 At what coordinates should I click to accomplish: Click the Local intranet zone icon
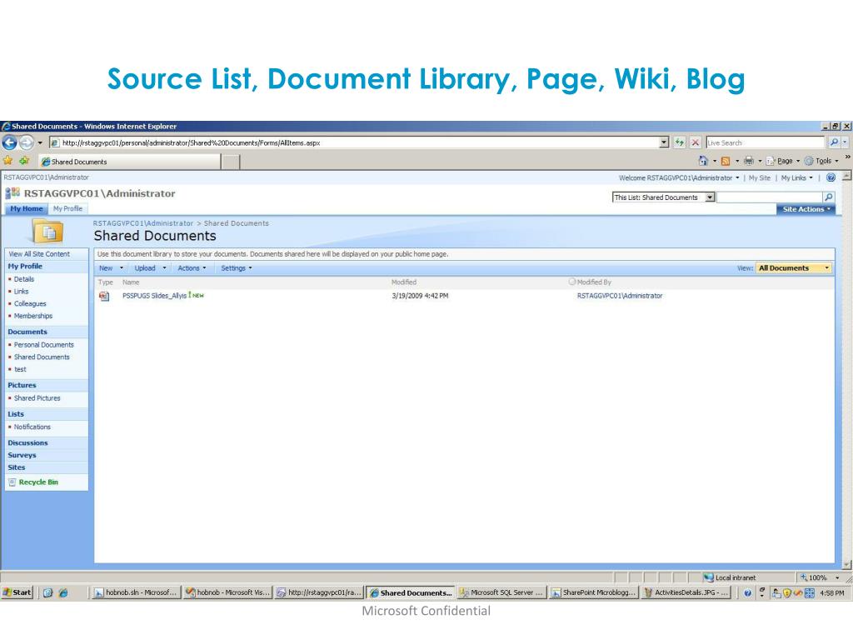point(708,577)
